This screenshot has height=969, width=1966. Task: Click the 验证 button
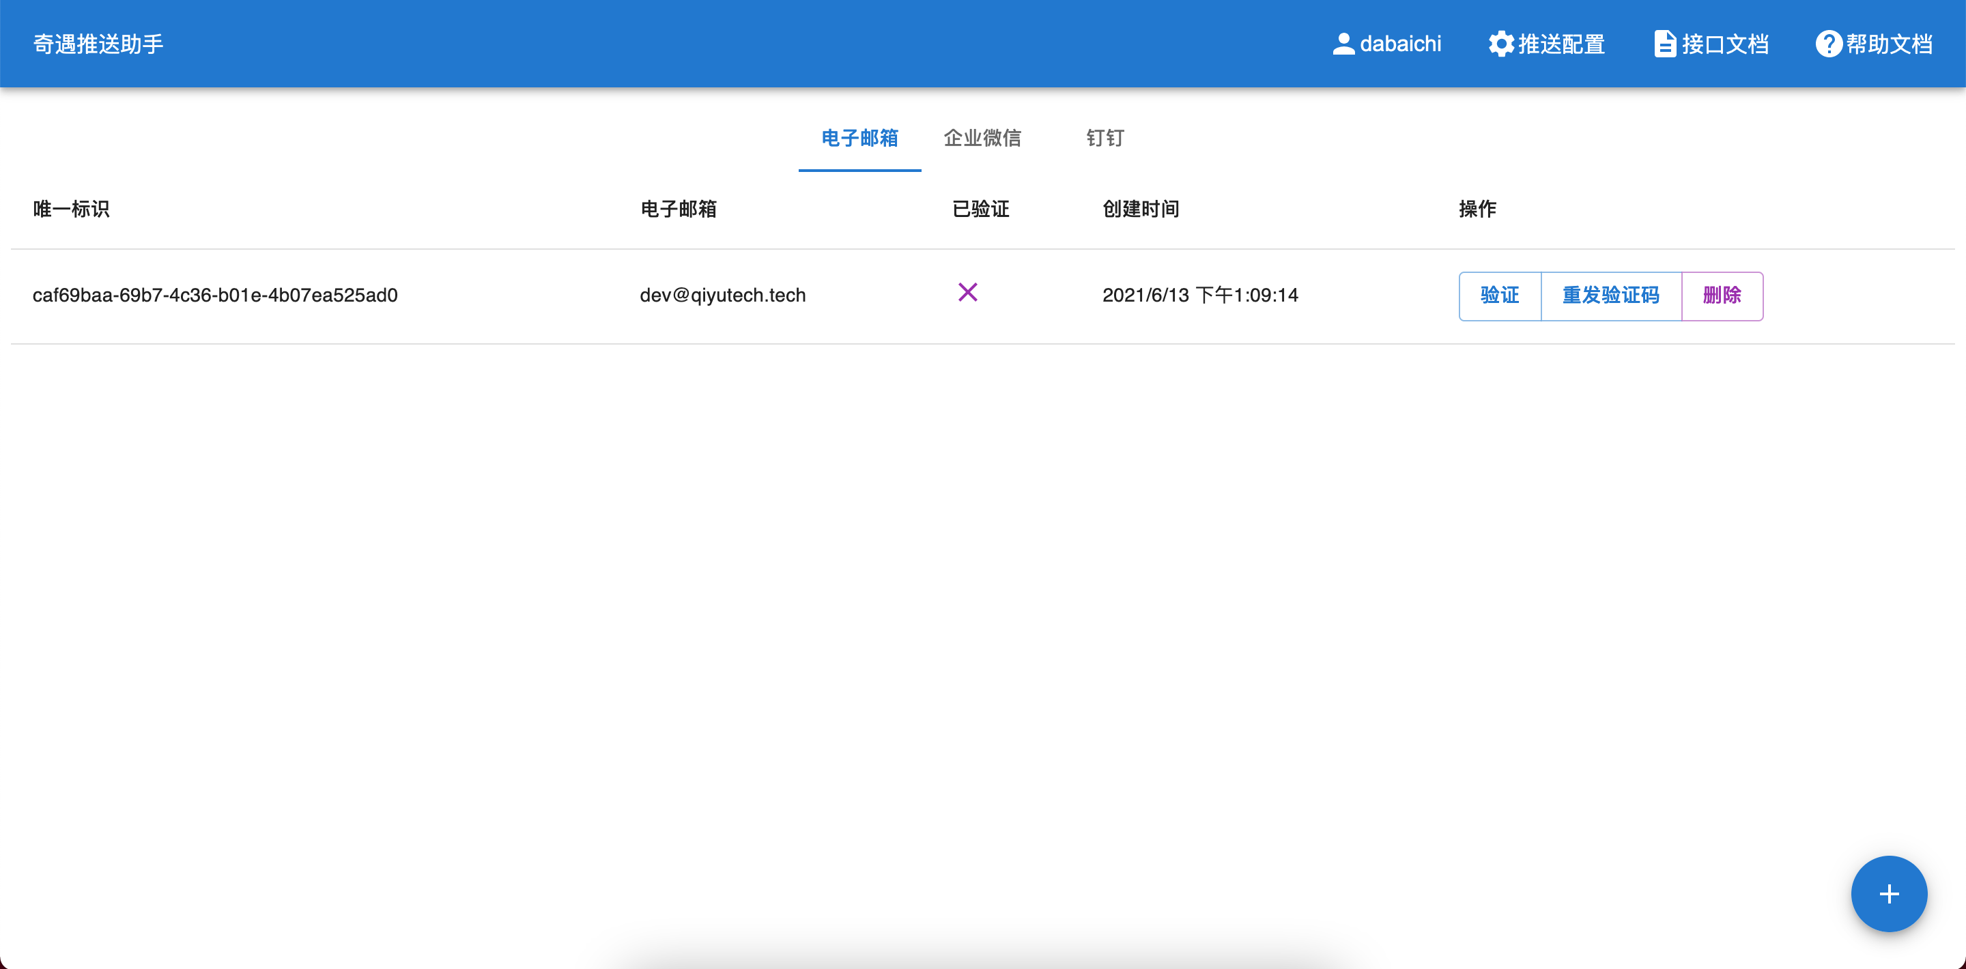(x=1500, y=296)
